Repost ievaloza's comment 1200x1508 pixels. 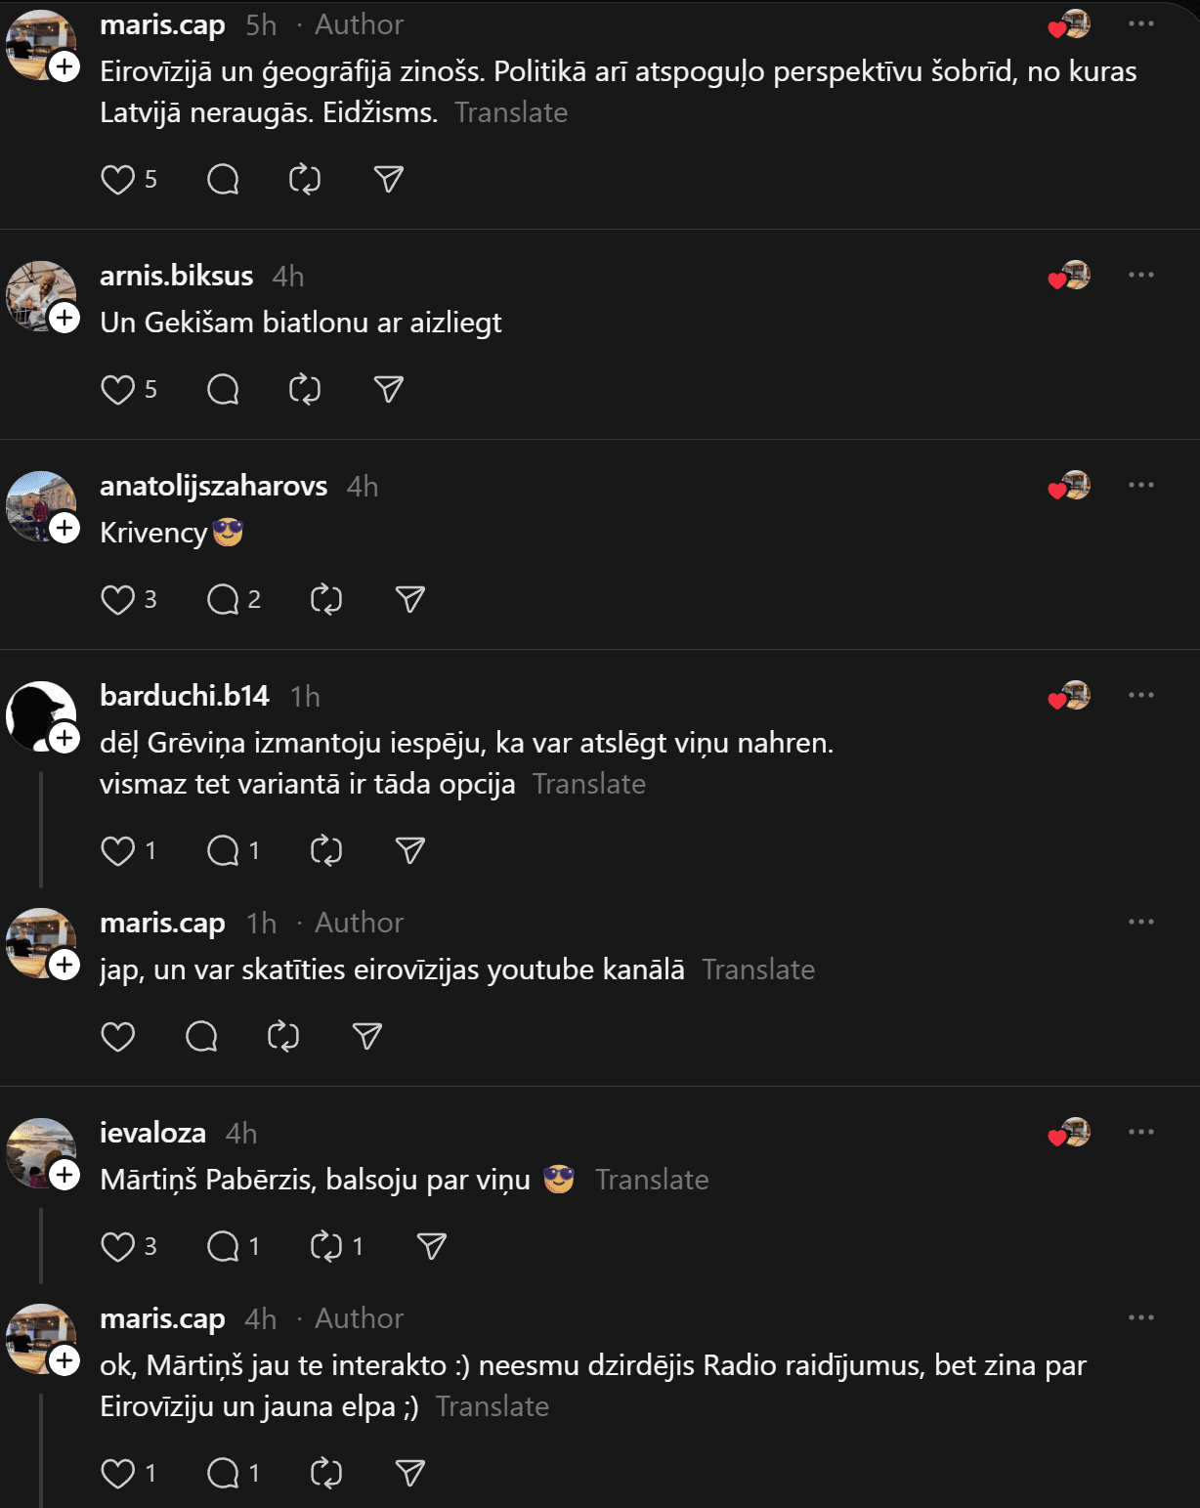[326, 1247]
